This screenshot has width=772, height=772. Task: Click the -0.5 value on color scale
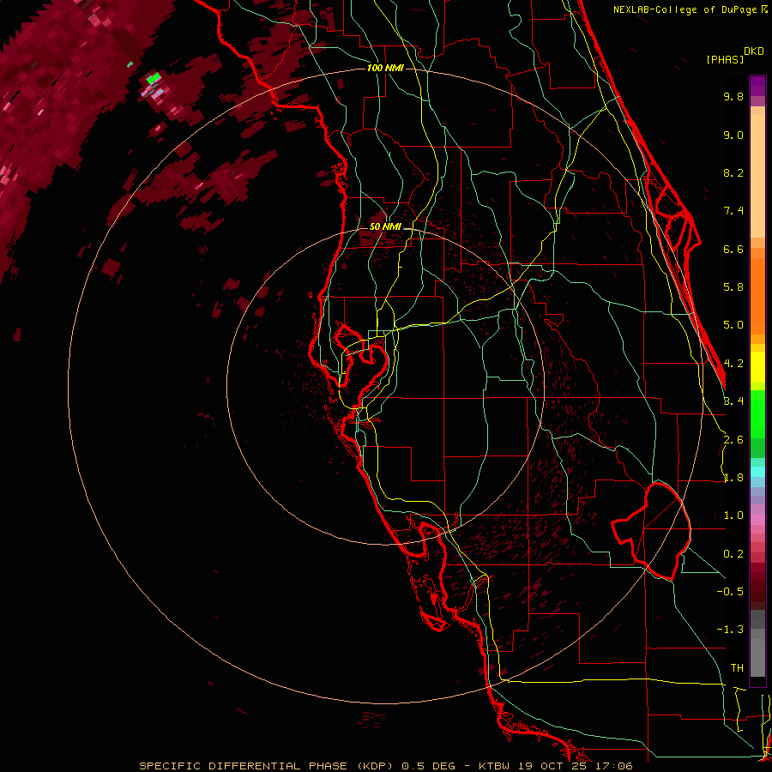point(730,592)
